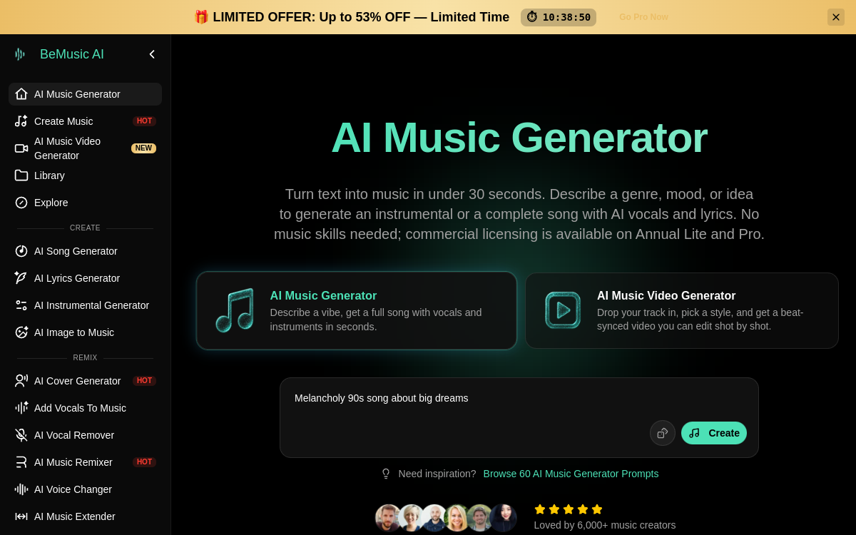
Task: Click the AI Music Remixer icon
Action: click(21, 462)
